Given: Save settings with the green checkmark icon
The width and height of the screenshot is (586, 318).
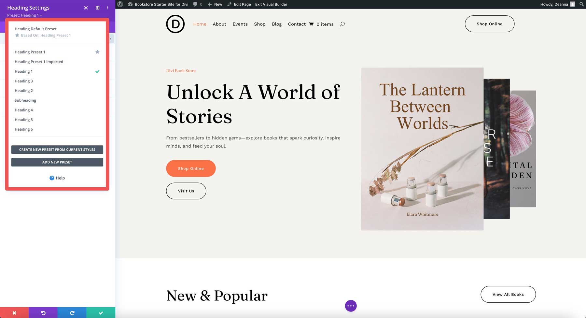Looking at the screenshot, I should (101, 312).
